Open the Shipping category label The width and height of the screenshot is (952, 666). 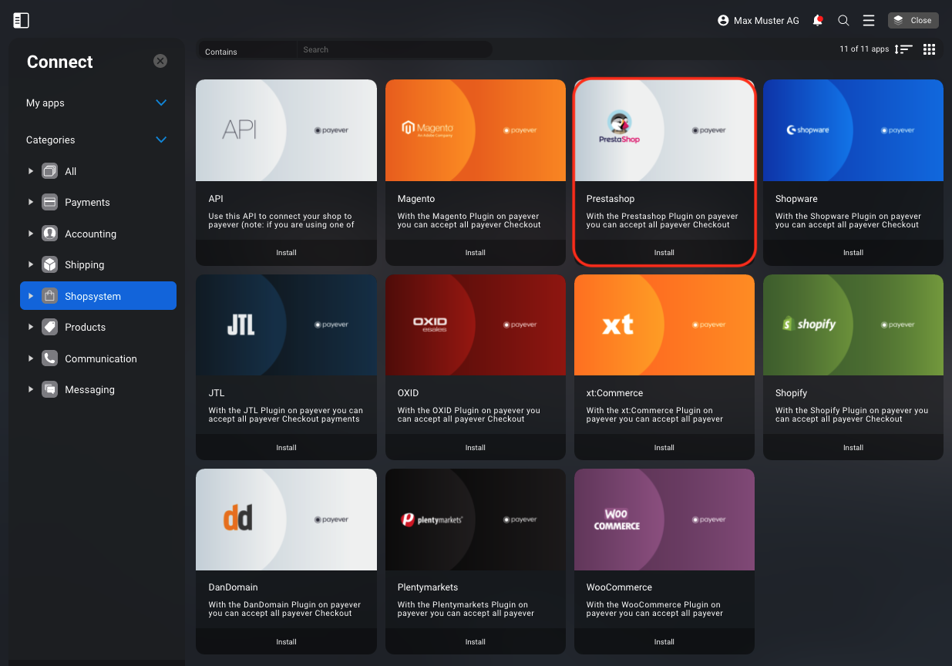[x=84, y=264]
